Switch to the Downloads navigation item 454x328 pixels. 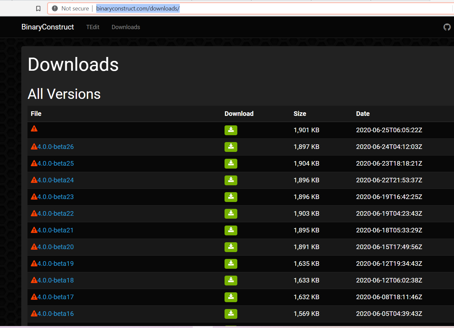(126, 27)
